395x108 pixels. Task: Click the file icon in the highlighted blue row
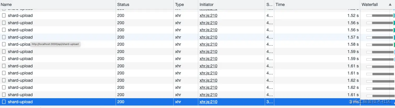click(4, 102)
